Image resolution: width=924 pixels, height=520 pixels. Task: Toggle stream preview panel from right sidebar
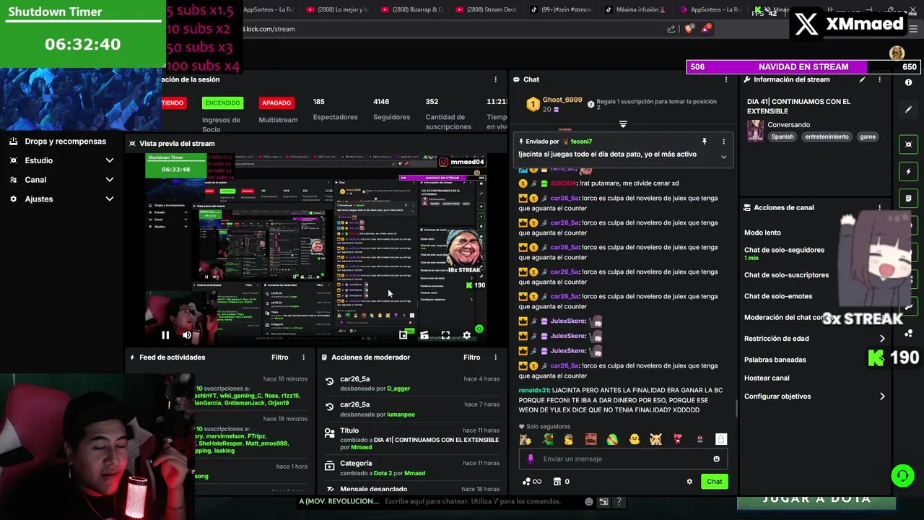tap(909, 144)
